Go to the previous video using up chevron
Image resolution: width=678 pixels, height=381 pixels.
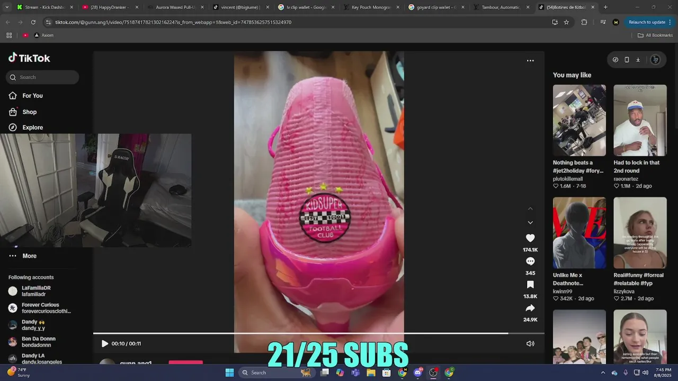[530, 209]
